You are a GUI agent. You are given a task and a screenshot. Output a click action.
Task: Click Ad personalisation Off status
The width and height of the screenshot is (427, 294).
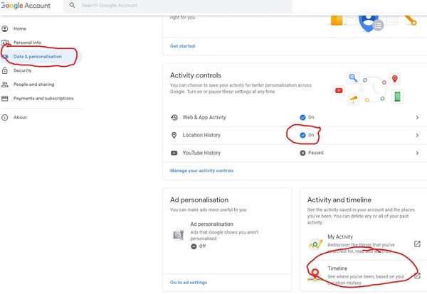199,246
